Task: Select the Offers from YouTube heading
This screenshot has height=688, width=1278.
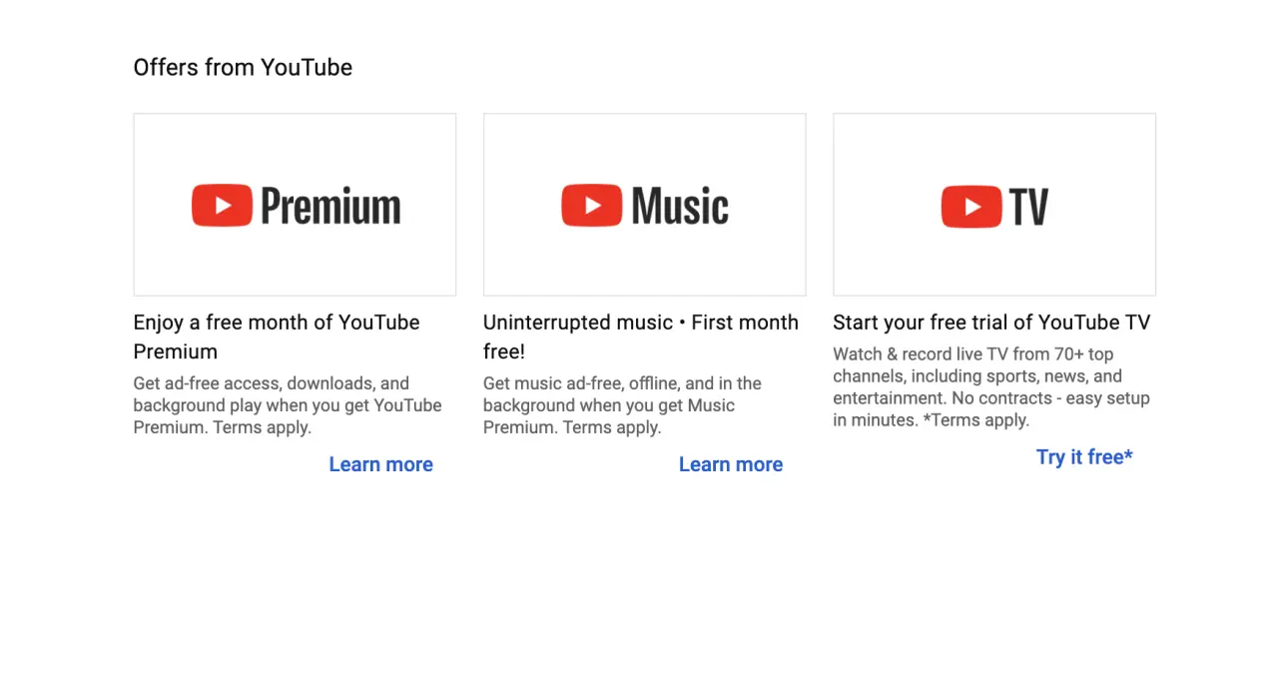Action: 243,67
